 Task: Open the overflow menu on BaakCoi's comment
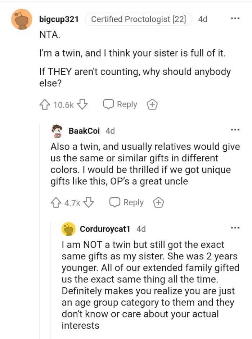point(235,129)
